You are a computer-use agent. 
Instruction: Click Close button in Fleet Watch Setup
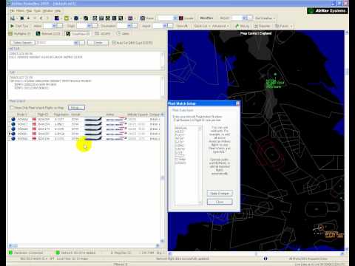click(220, 202)
